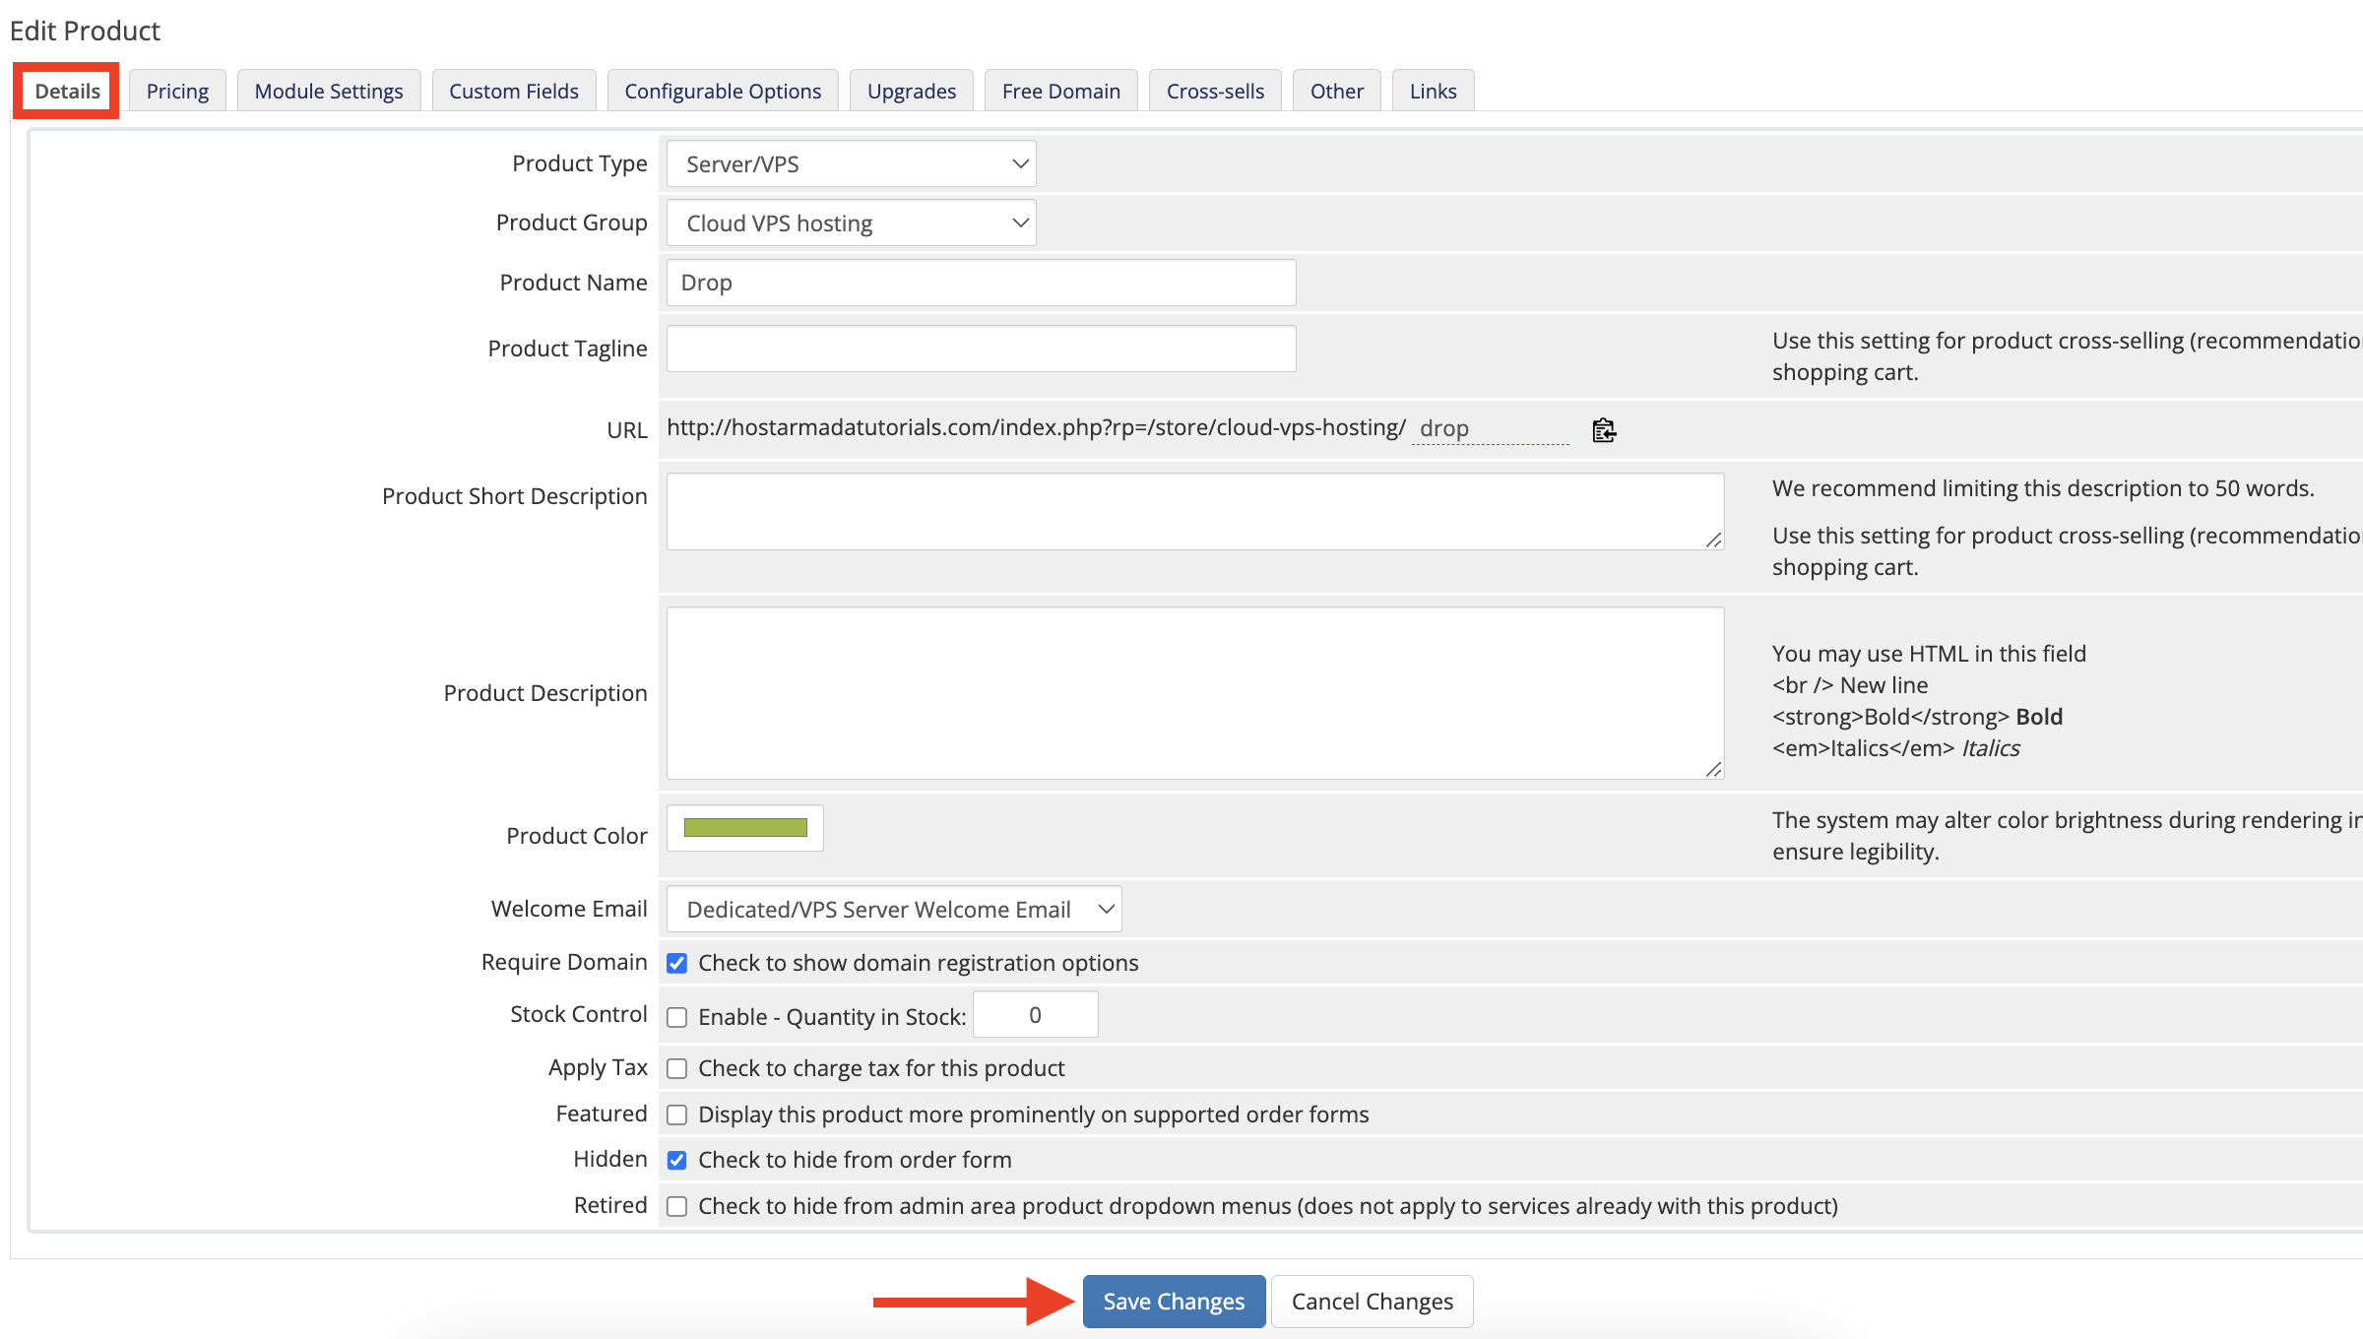The width and height of the screenshot is (2363, 1339).
Task: Check the Apply Tax checkbox
Action: click(677, 1068)
